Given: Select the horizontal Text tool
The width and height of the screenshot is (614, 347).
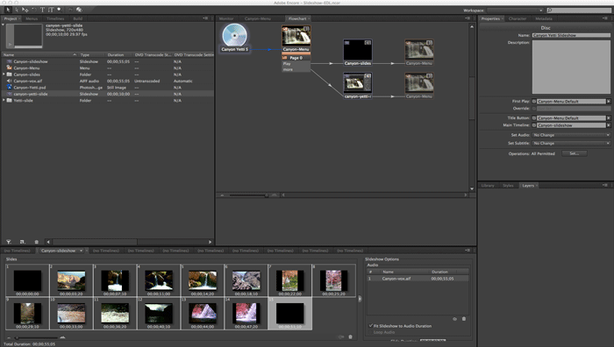Looking at the screenshot, I should (x=42, y=10).
